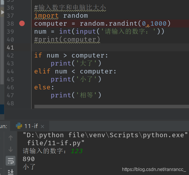Click the print('小了') statement on line 45
Screen dimensions: 189x175
tap(76, 79)
